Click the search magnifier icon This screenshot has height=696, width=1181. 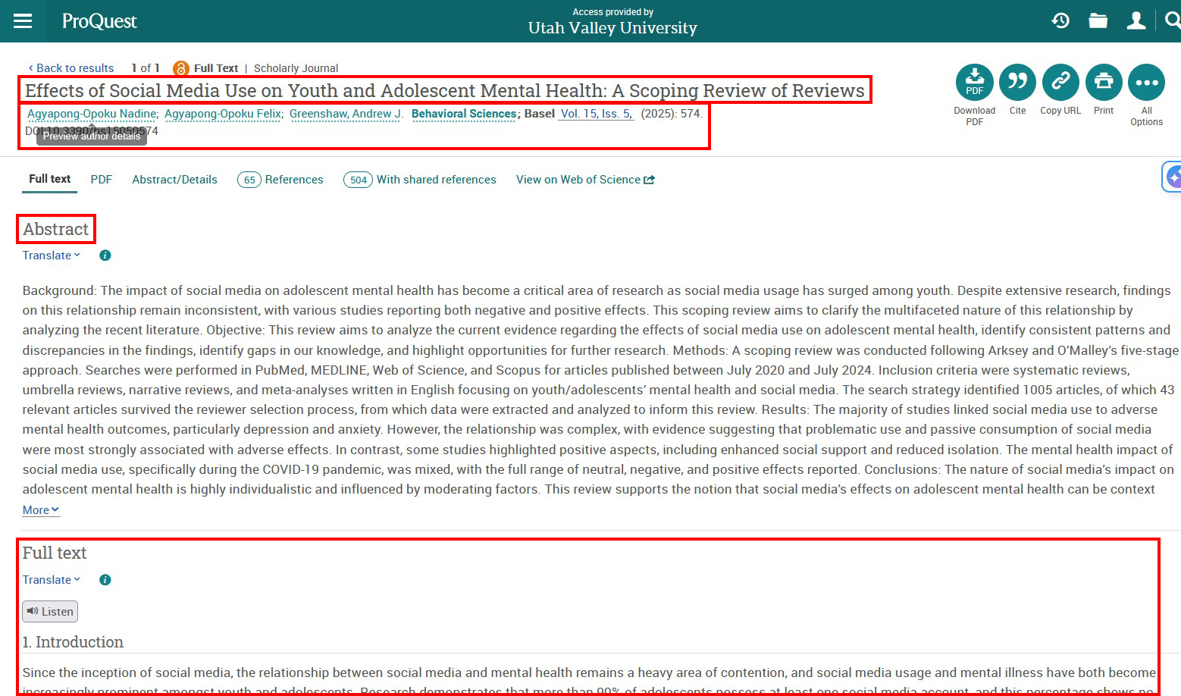[1173, 20]
